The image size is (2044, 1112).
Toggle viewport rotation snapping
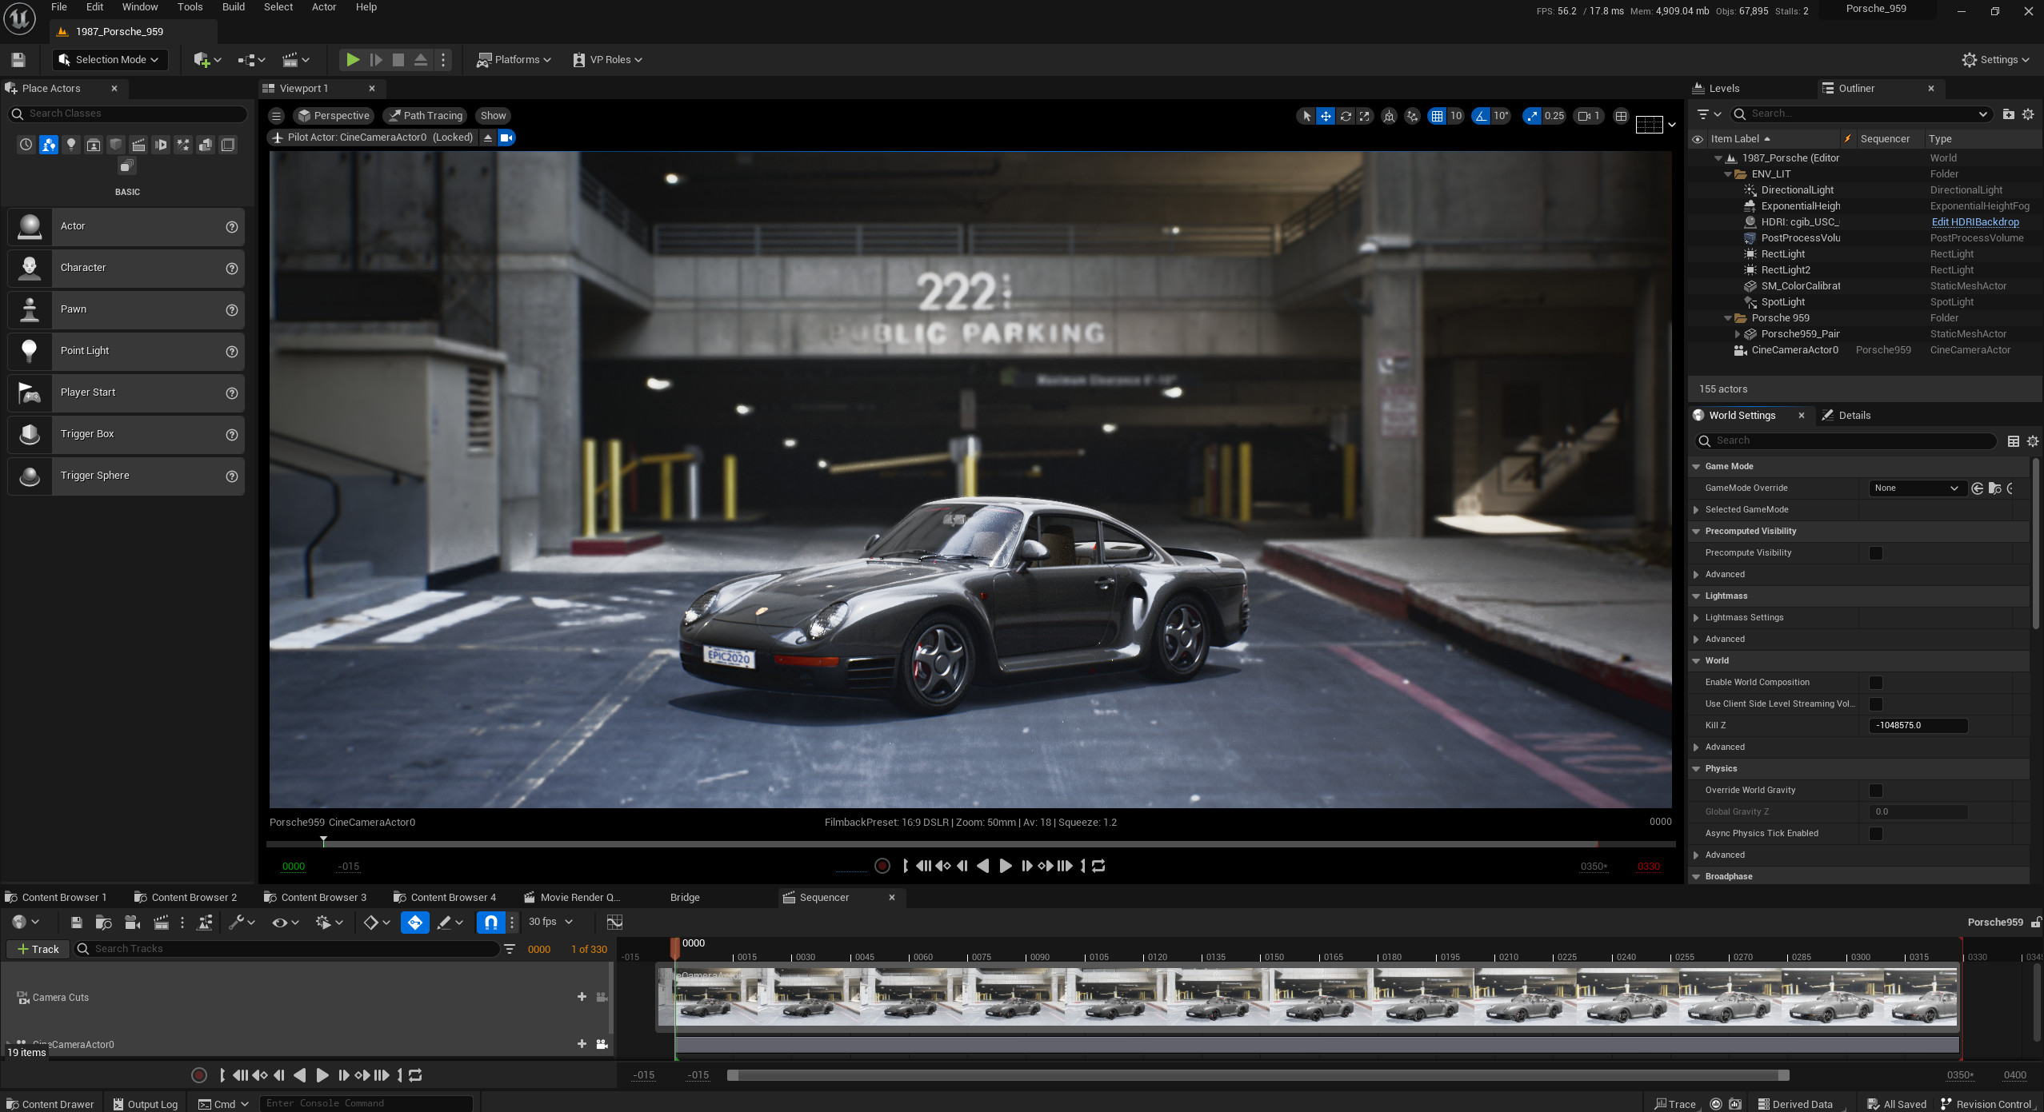click(x=1482, y=116)
